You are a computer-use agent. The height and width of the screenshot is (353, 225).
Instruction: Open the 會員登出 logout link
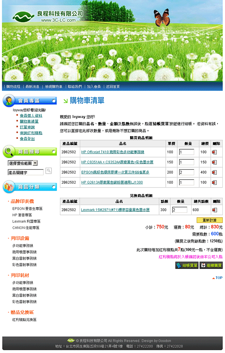coord(27,139)
